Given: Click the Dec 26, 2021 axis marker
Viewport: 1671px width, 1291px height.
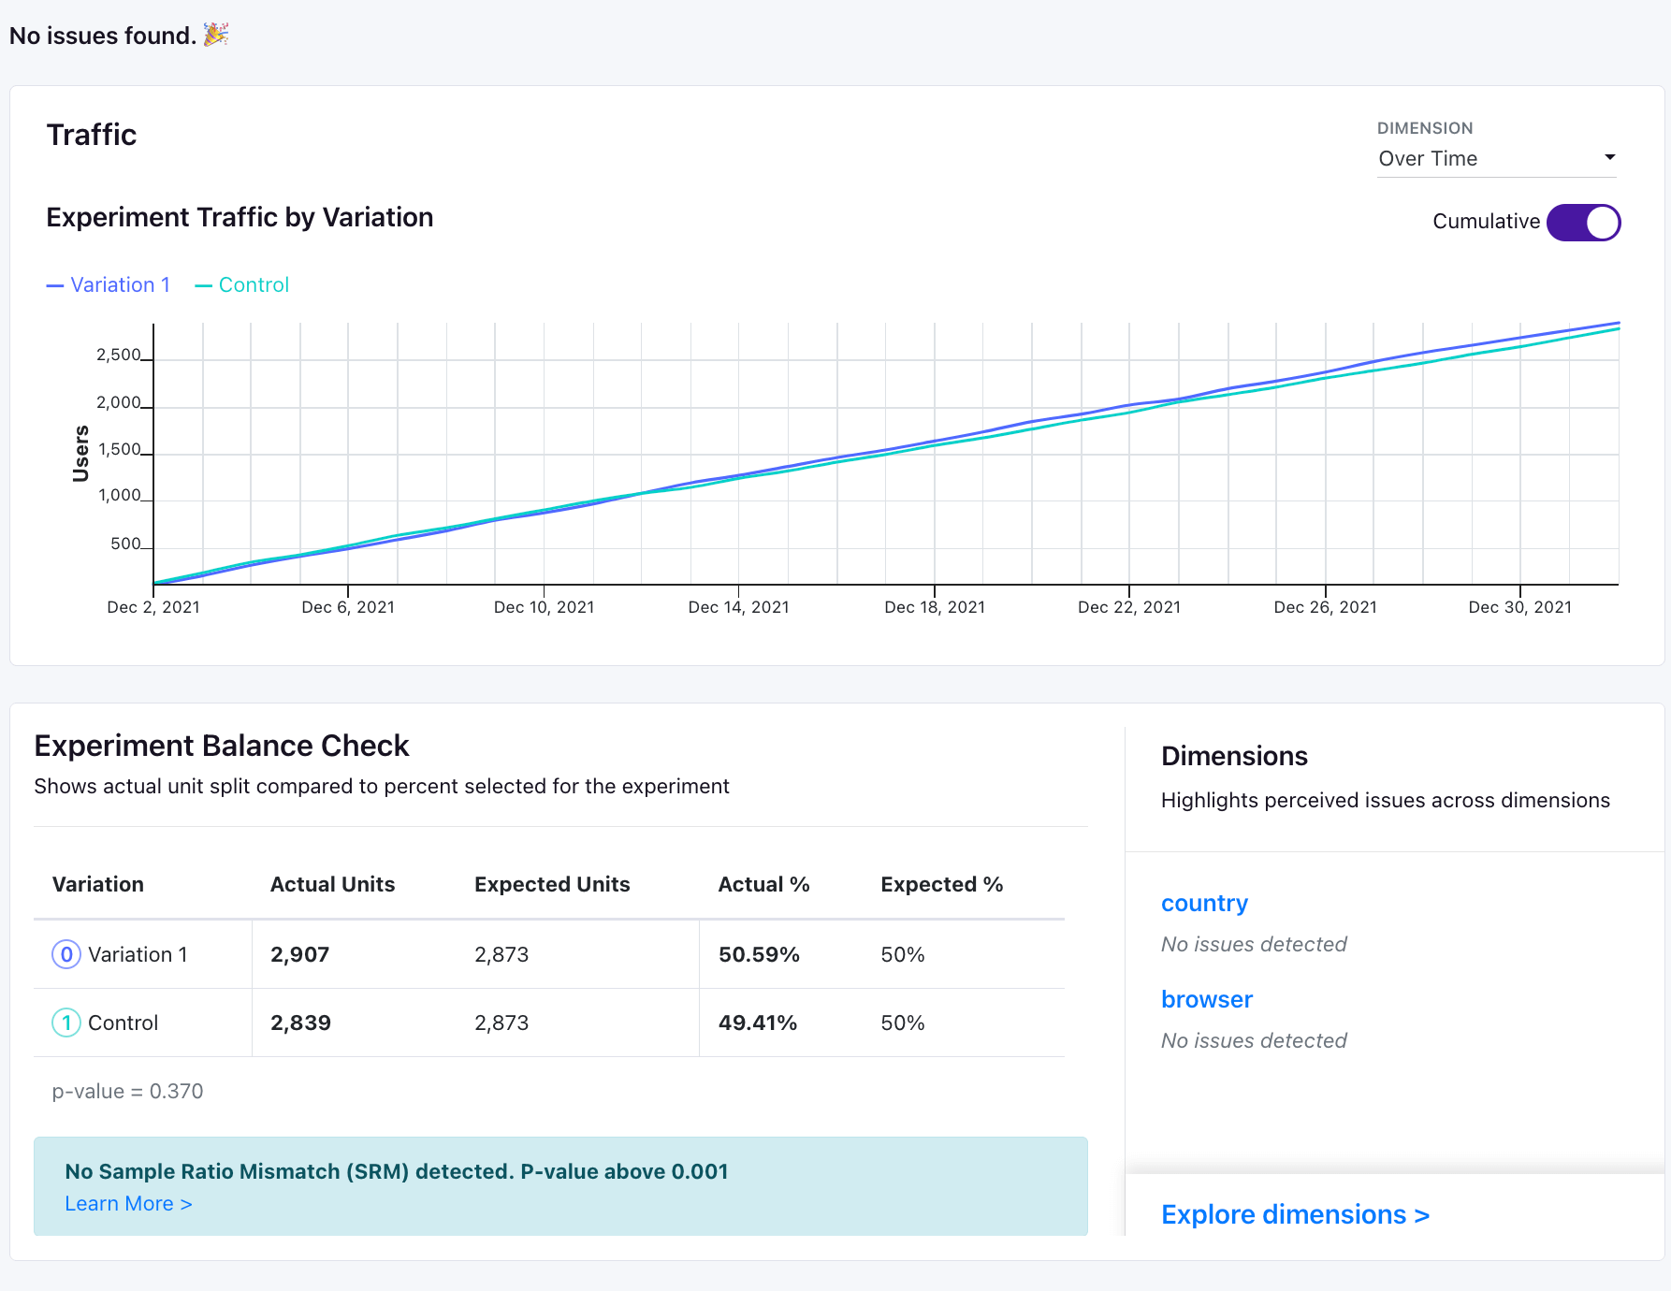Looking at the screenshot, I should [x=1325, y=607].
